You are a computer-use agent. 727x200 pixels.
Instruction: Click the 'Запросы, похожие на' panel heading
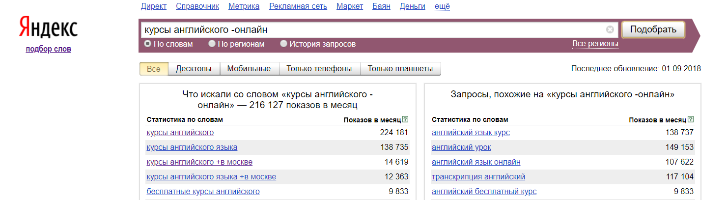[x=562, y=94]
